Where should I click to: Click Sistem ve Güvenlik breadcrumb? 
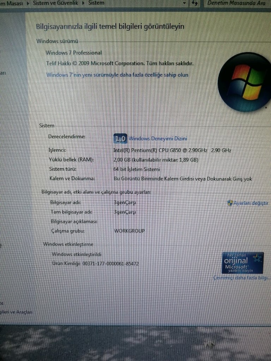tap(55, 3)
